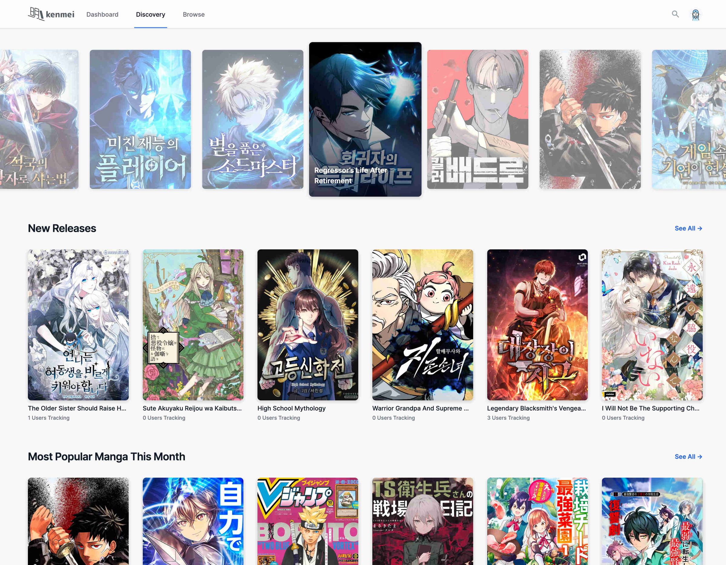Select Legendary Blacksmith's Vengeance cover
The height and width of the screenshot is (565, 726).
[537, 325]
